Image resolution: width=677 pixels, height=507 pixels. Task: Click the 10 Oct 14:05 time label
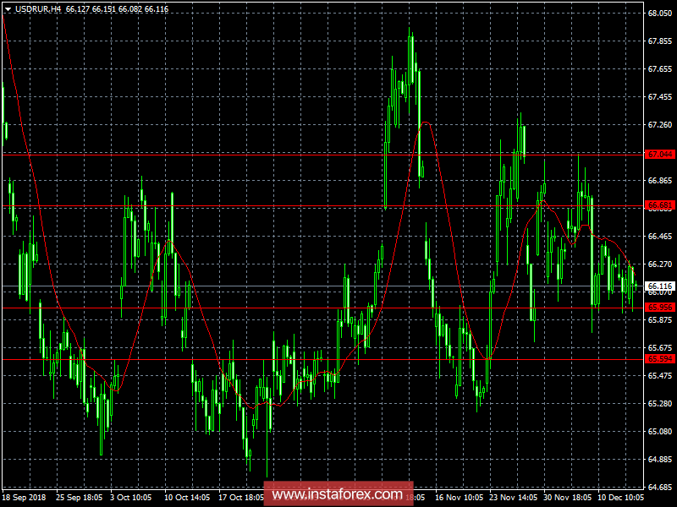pos(187,499)
